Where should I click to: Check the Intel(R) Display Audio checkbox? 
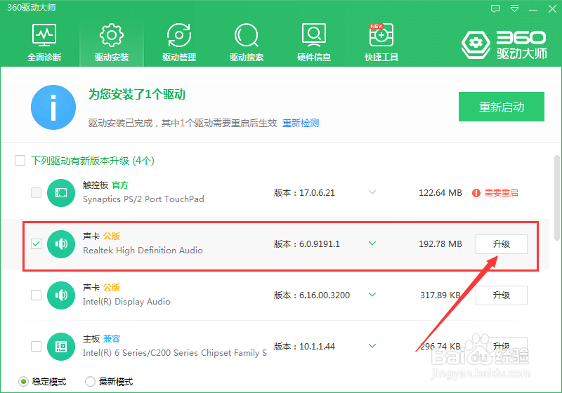[x=37, y=295]
